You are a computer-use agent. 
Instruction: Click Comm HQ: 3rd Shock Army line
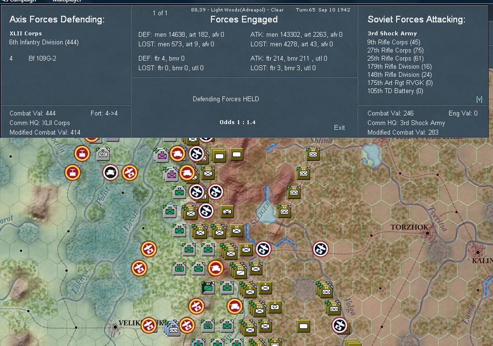[x=406, y=123]
